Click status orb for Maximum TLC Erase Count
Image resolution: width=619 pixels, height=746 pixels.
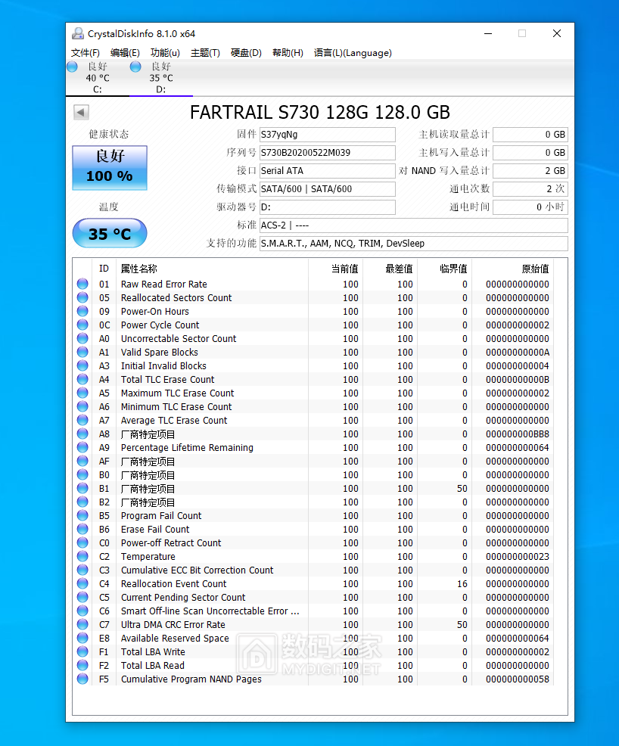[x=82, y=393]
